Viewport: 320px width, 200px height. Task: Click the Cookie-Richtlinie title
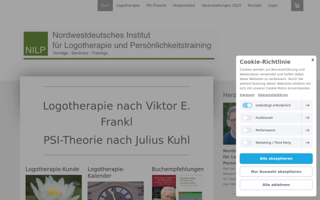(265, 62)
